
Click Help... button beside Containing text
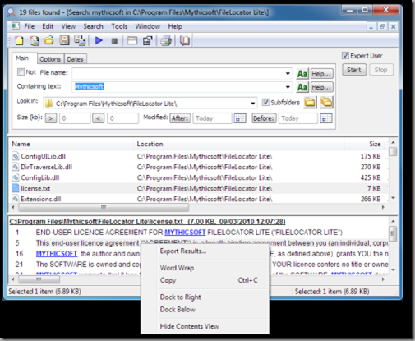[322, 87]
